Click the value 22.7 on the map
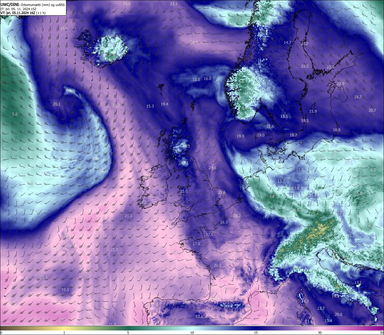The width and height of the screenshot is (384, 335). pyautogui.click(x=114, y=250)
